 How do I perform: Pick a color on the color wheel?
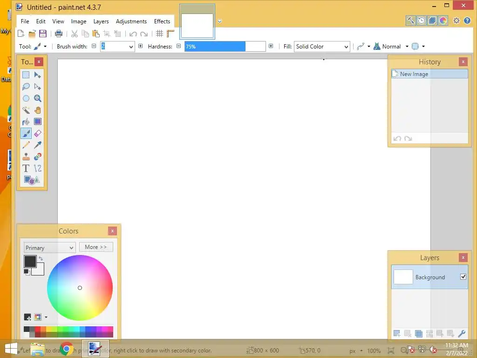coord(80,288)
